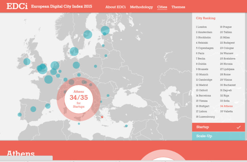Open the About EDCi menu
Viewport: 247px width, 162px height.
pos(115,7)
